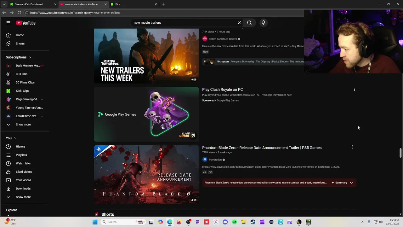Expand the You section arrow
The height and width of the screenshot is (227, 403).
[x=15, y=138]
